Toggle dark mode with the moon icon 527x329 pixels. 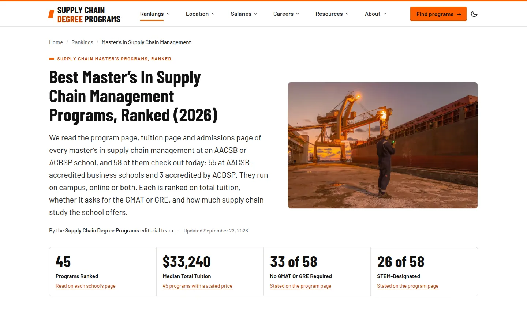pyautogui.click(x=474, y=14)
